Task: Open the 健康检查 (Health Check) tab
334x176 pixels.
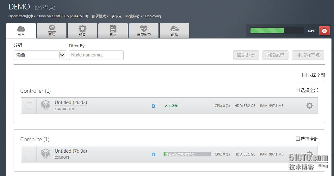Action: pyautogui.click(x=144, y=31)
